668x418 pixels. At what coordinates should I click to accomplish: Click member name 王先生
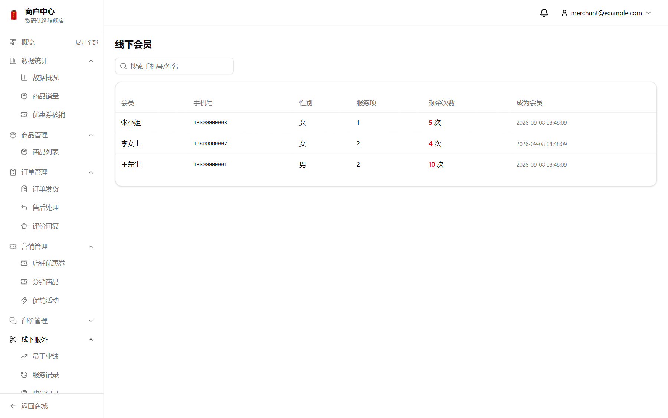tap(131, 165)
